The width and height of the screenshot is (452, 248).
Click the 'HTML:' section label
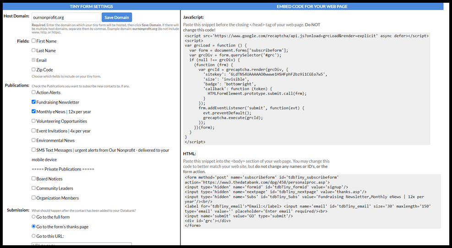[x=190, y=154]
